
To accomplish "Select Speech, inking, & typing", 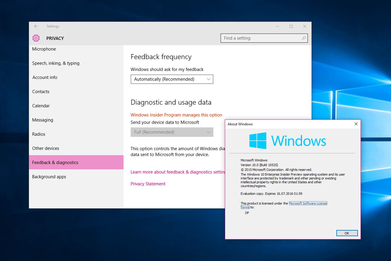I will click(76, 63).
